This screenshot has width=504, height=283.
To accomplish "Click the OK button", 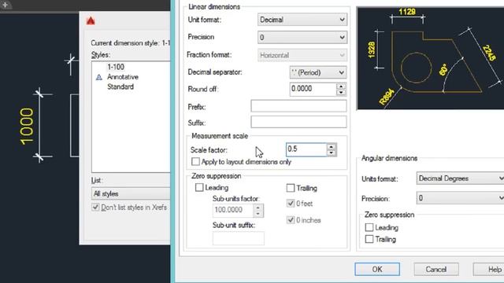I will [377, 269].
